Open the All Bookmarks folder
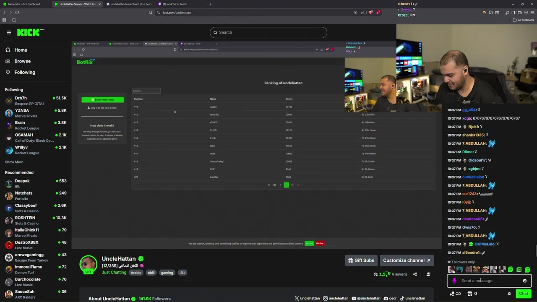Screen dimensions: 537x302 tap(523, 20)
